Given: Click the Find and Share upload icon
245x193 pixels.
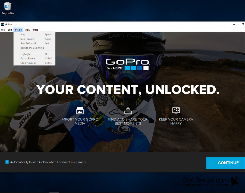Looking at the screenshot, I should pos(128,111).
